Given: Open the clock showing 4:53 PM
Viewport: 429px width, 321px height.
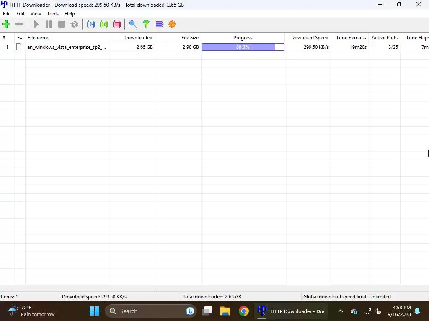Looking at the screenshot, I should coord(399,311).
